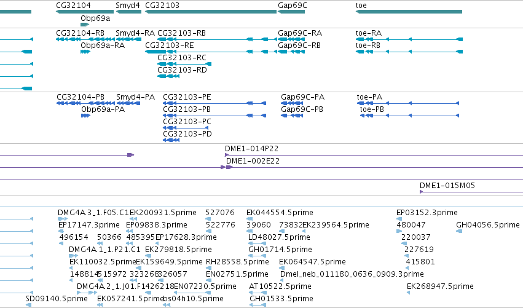Select the toe-RA transcript label
The width and height of the screenshot is (523, 308).
[x=369, y=33]
